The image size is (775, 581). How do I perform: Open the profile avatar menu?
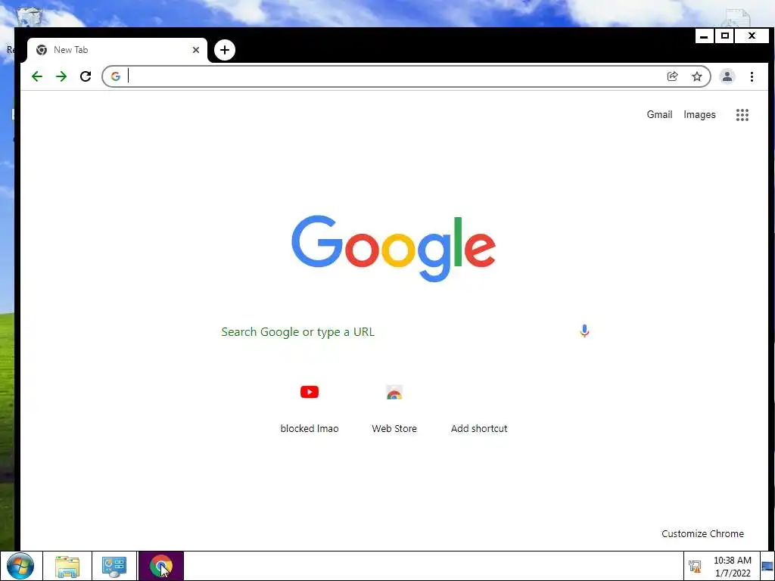pyautogui.click(x=727, y=76)
